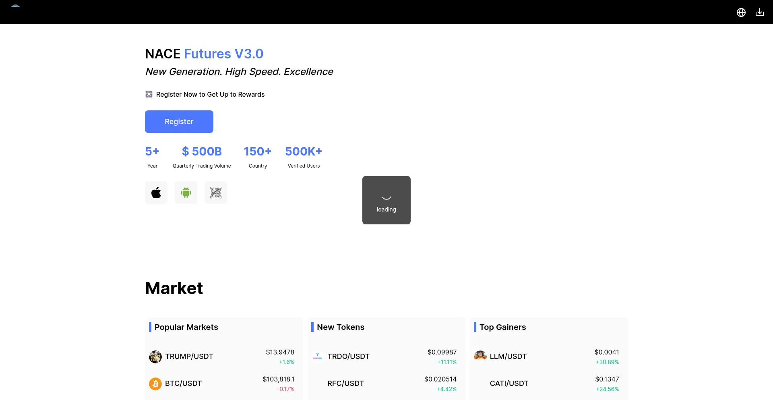Select the New Tokens section header
Screen dimensions: 773x400
tap(340, 327)
